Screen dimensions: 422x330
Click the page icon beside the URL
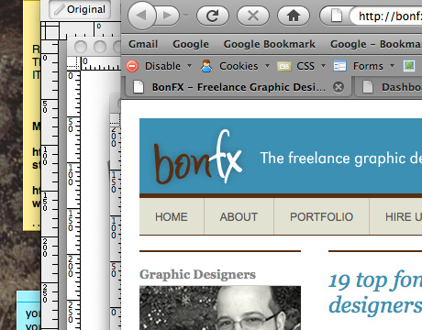click(337, 16)
